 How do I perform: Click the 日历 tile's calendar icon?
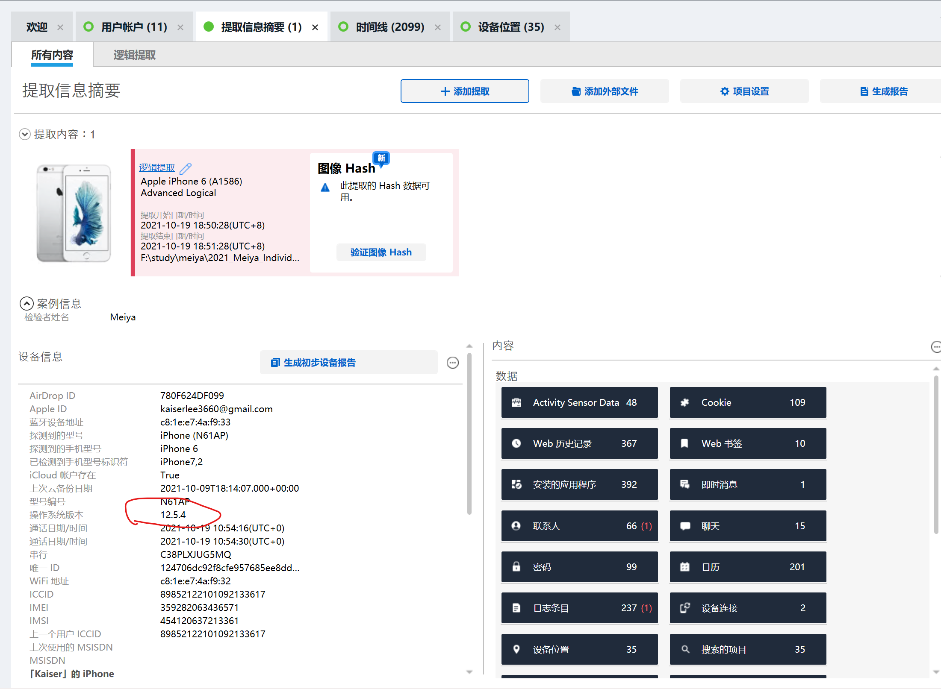(x=684, y=567)
